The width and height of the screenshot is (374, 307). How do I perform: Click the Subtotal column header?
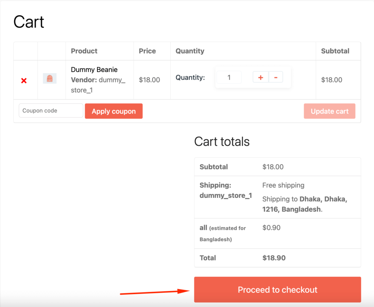tap(335, 51)
